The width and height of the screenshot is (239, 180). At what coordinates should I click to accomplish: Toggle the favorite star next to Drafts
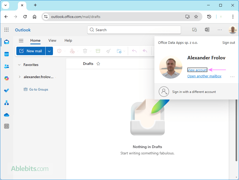pos(98,64)
